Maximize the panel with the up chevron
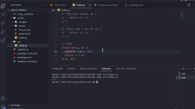The height and width of the screenshot is (109, 195). point(190,69)
